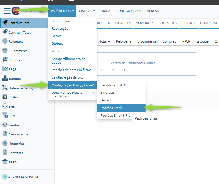Select the E-Commerce globe icon

[5, 51]
